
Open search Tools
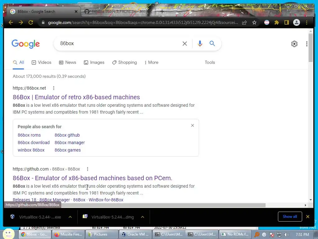coord(210,62)
